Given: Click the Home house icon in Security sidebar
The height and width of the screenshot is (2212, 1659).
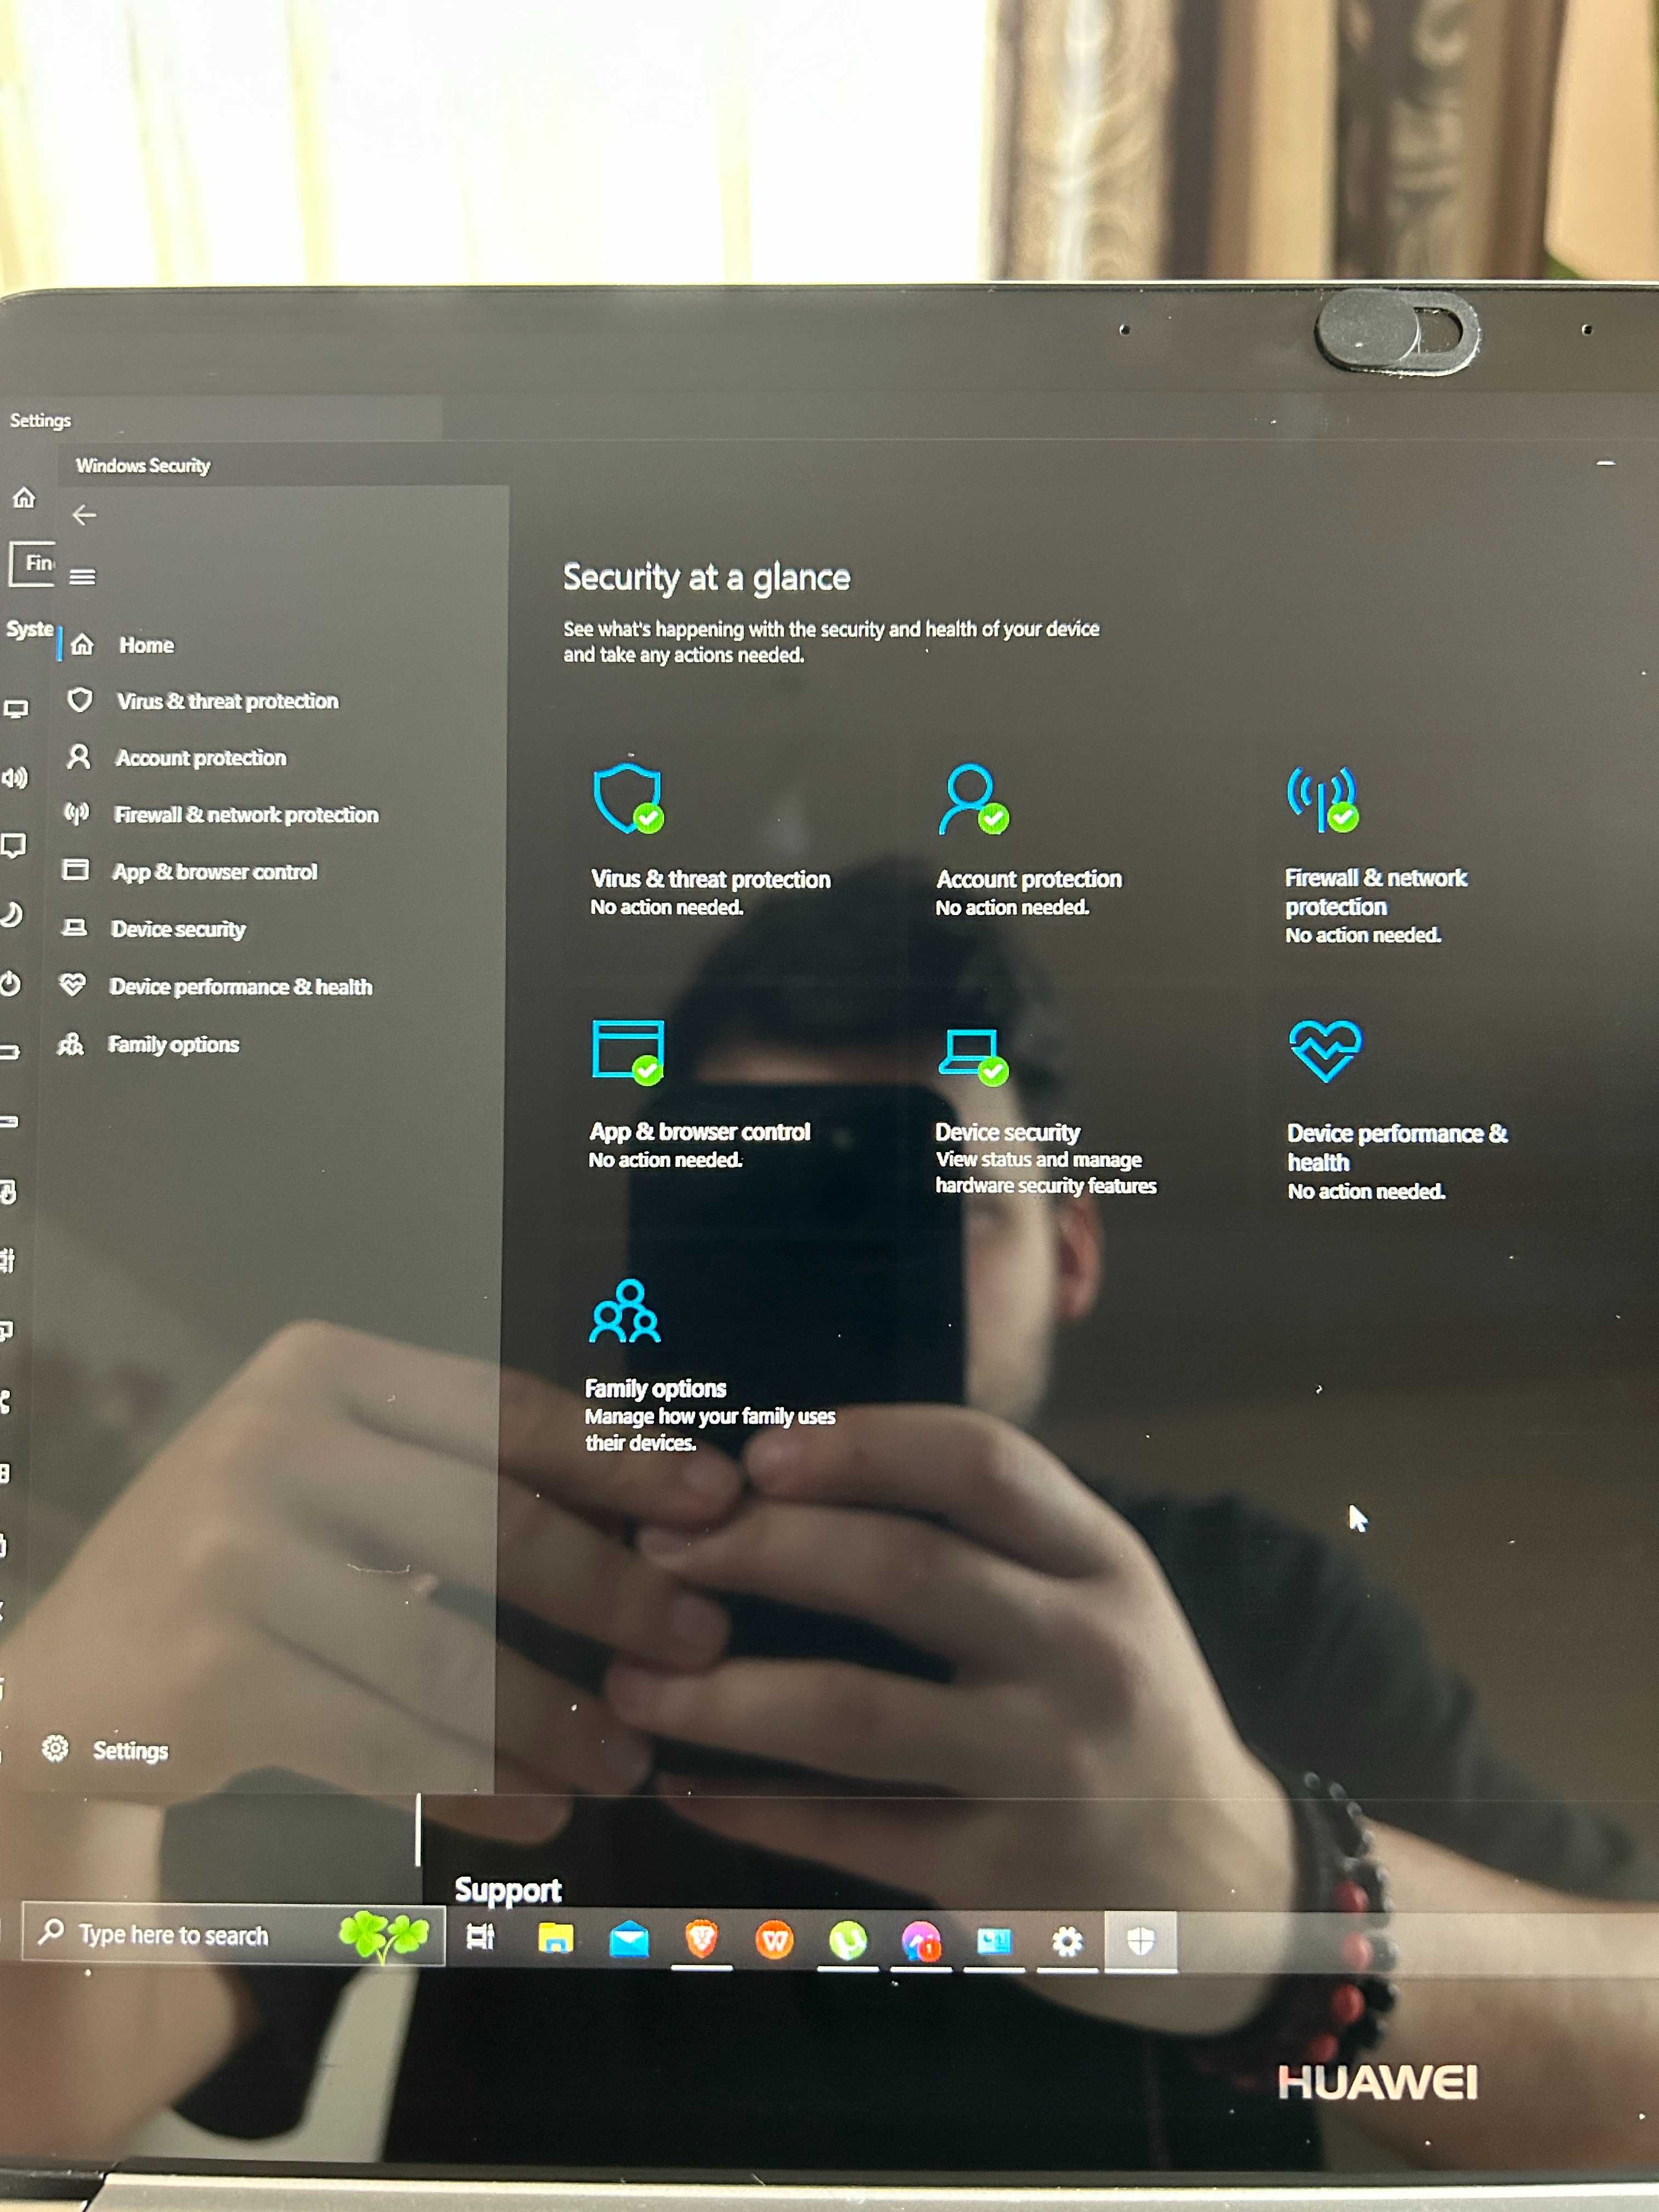Looking at the screenshot, I should (82, 645).
